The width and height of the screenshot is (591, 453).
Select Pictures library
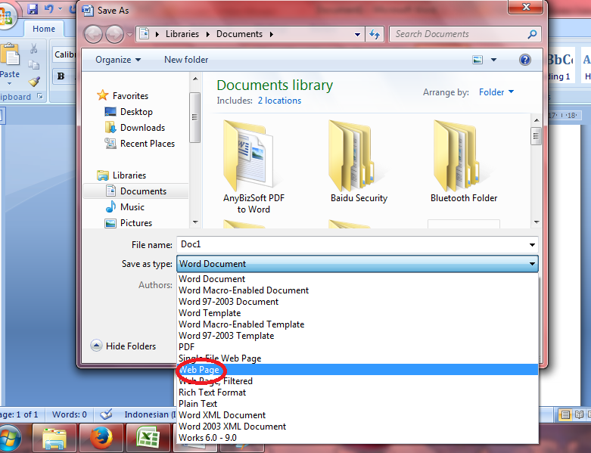point(129,223)
